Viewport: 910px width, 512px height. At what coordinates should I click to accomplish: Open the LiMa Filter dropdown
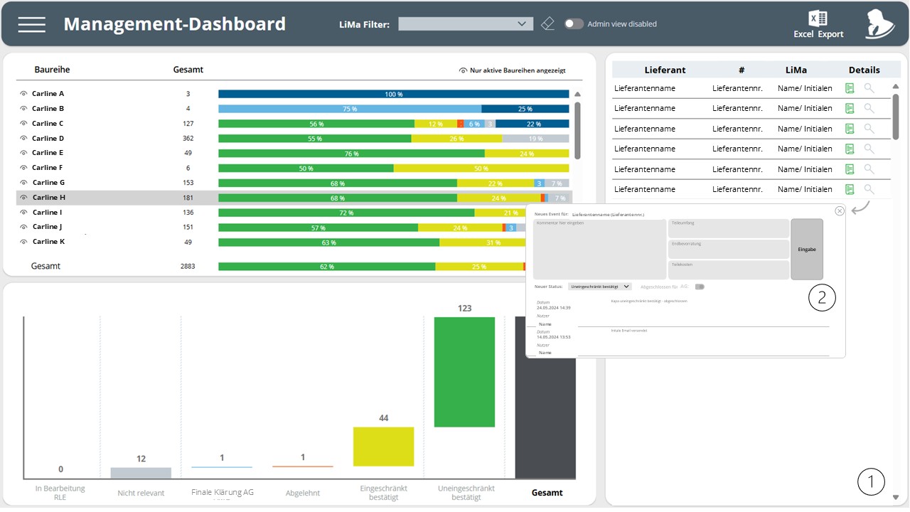(466, 23)
